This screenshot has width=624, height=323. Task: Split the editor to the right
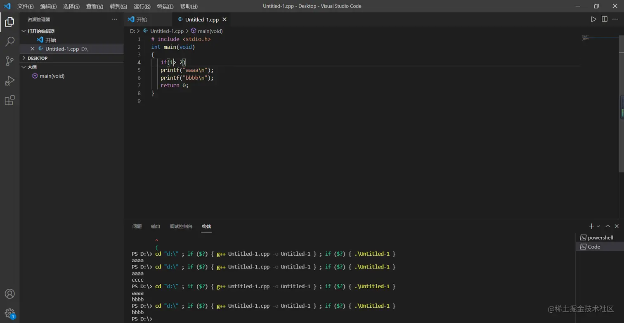coord(605,19)
